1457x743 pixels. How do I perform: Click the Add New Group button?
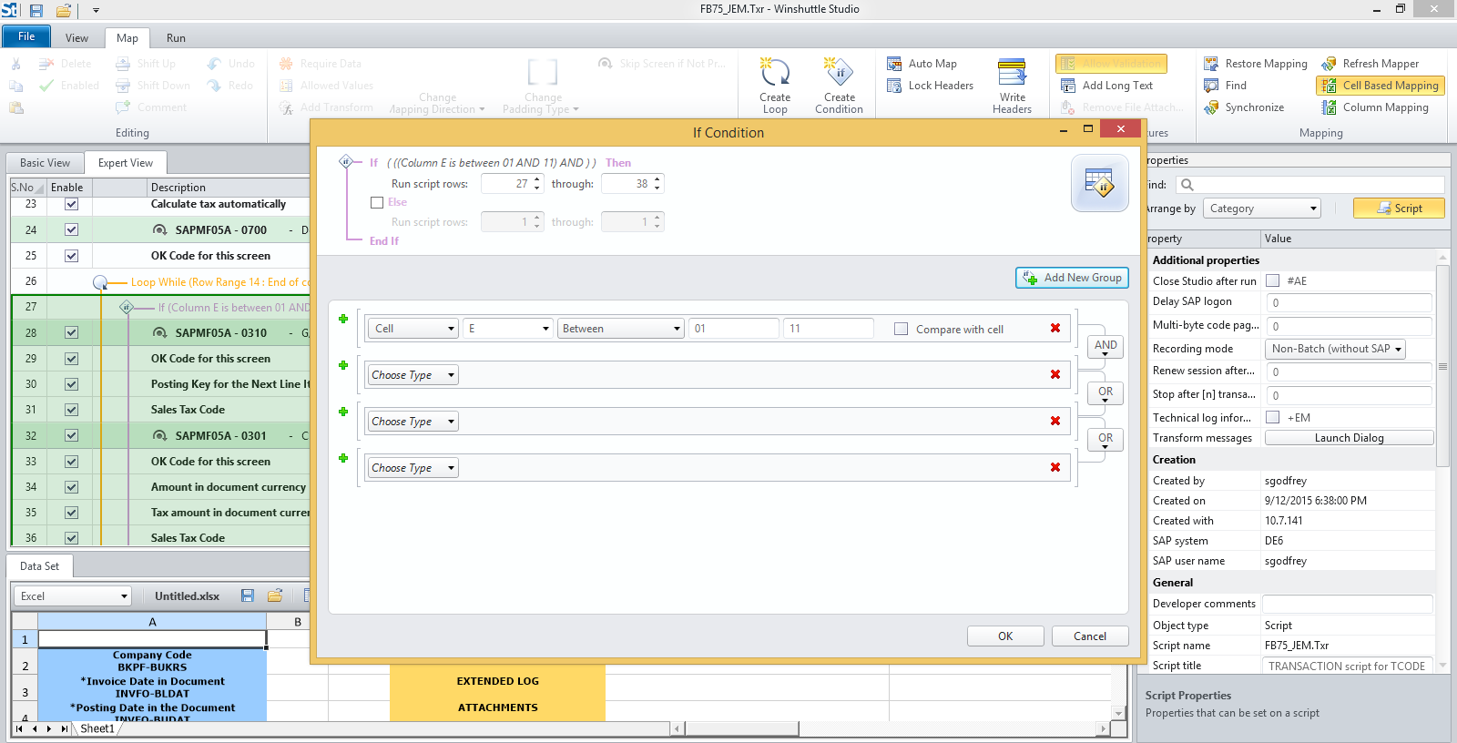tap(1072, 278)
